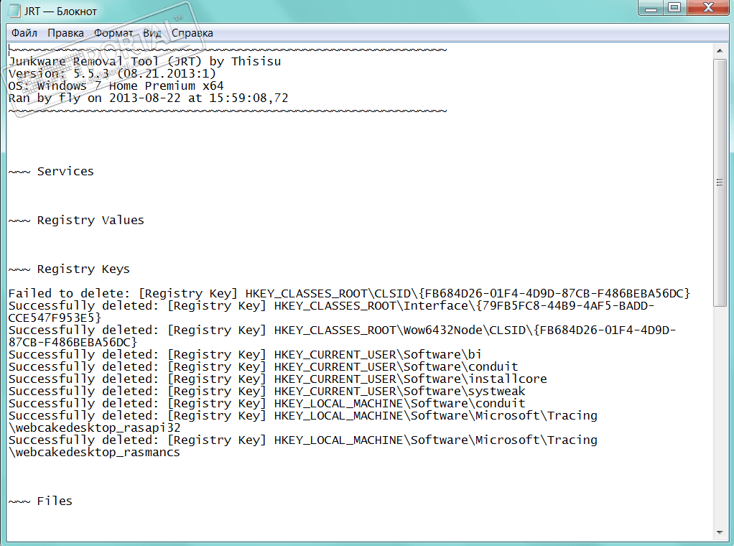This screenshot has width=734, height=546.
Task: Click the 'Failed to delete' registry key line
Action: pos(349,294)
